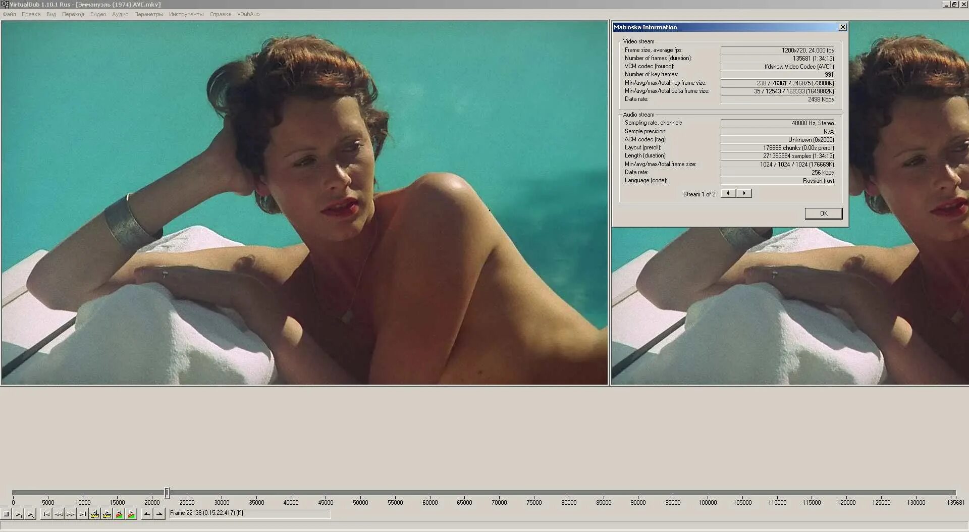The width and height of the screenshot is (969, 532).
Task: Set the mark-out selection end
Action: click(x=159, y=514)
